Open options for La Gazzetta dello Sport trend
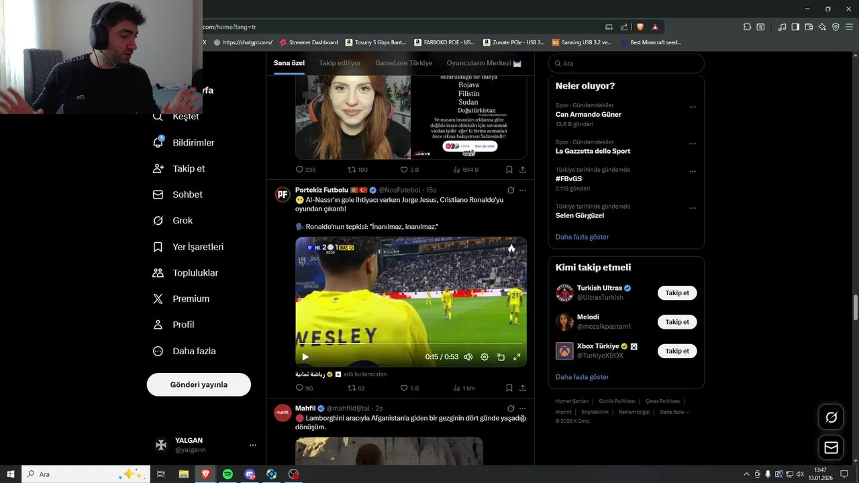Viewport: 859px width, 483px height. point(693,144)
